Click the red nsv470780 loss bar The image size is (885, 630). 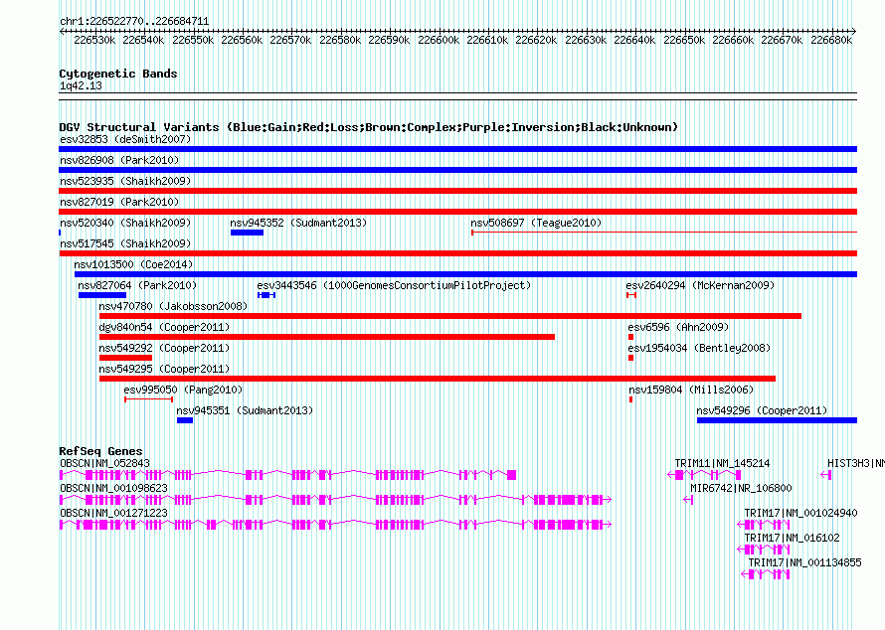click(x=450, y=316)
